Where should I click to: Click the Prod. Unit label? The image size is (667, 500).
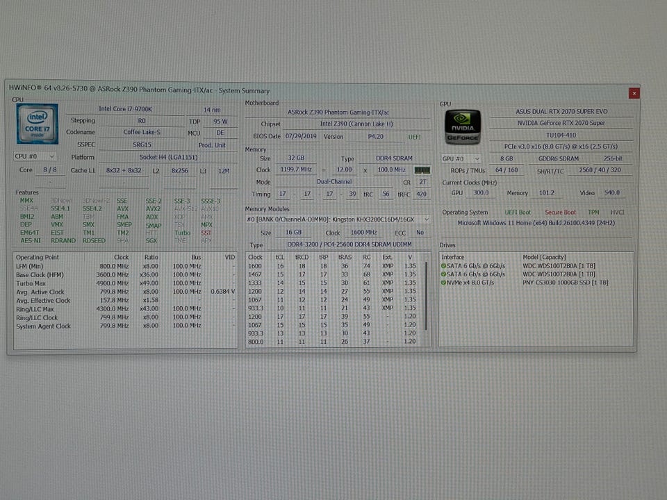pyautogui.click(x=212, y=145)
